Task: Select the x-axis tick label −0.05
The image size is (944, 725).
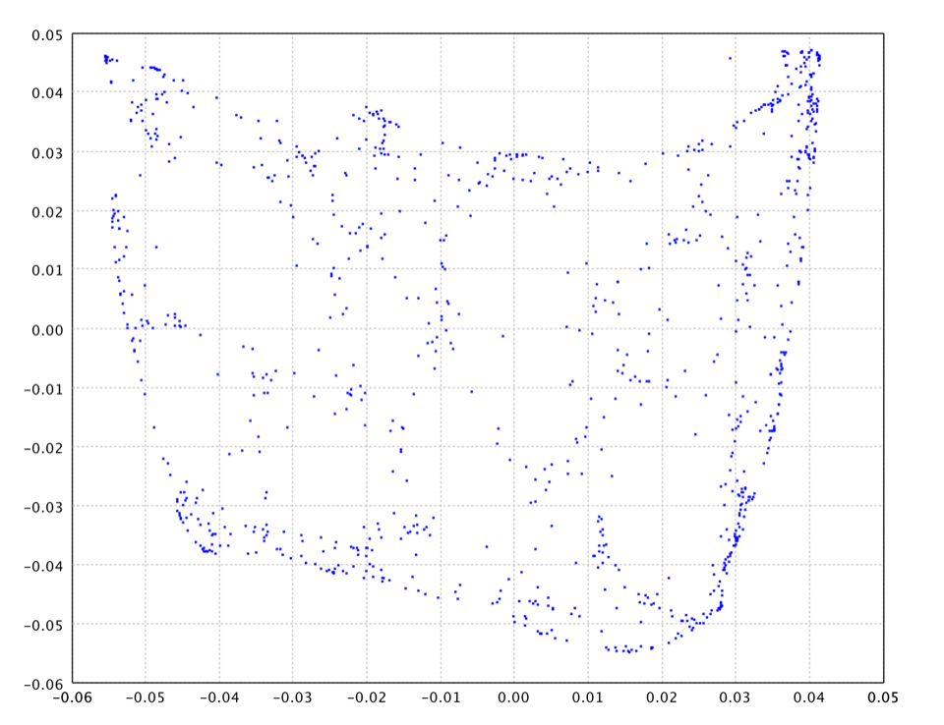Action: (x=147, y=697)
